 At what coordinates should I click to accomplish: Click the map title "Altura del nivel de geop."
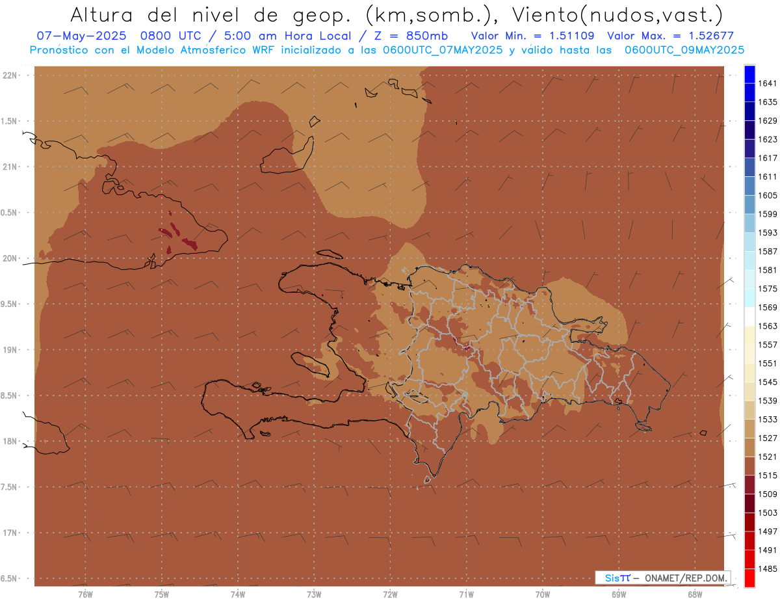[213, 14]
